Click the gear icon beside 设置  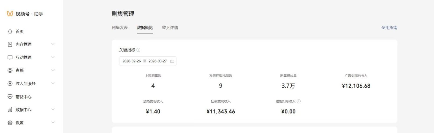coord(10,123)
